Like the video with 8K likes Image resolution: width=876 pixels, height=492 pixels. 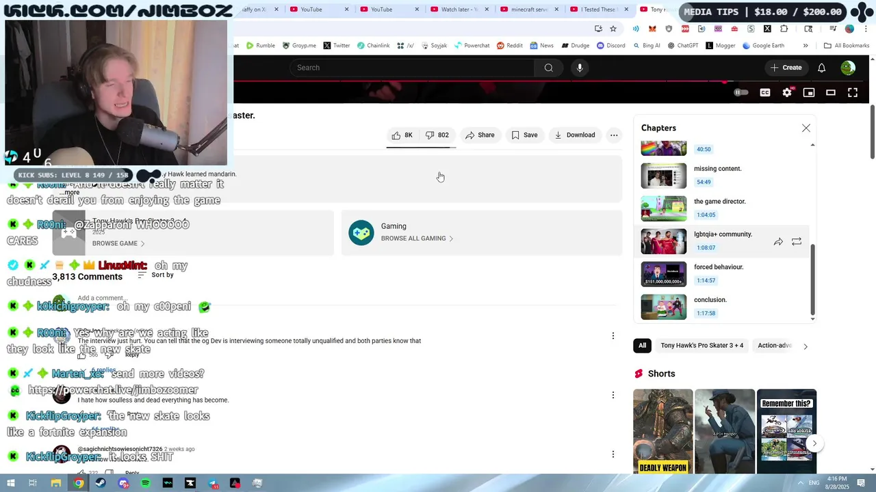click(x=402, y=135)
